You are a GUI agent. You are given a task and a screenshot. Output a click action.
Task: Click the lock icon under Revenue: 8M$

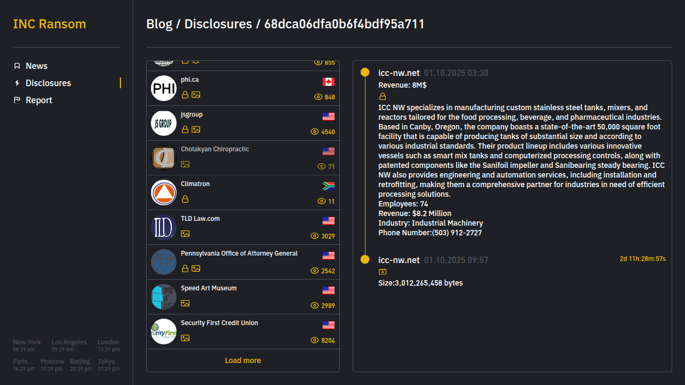click(x=383, y=96)
